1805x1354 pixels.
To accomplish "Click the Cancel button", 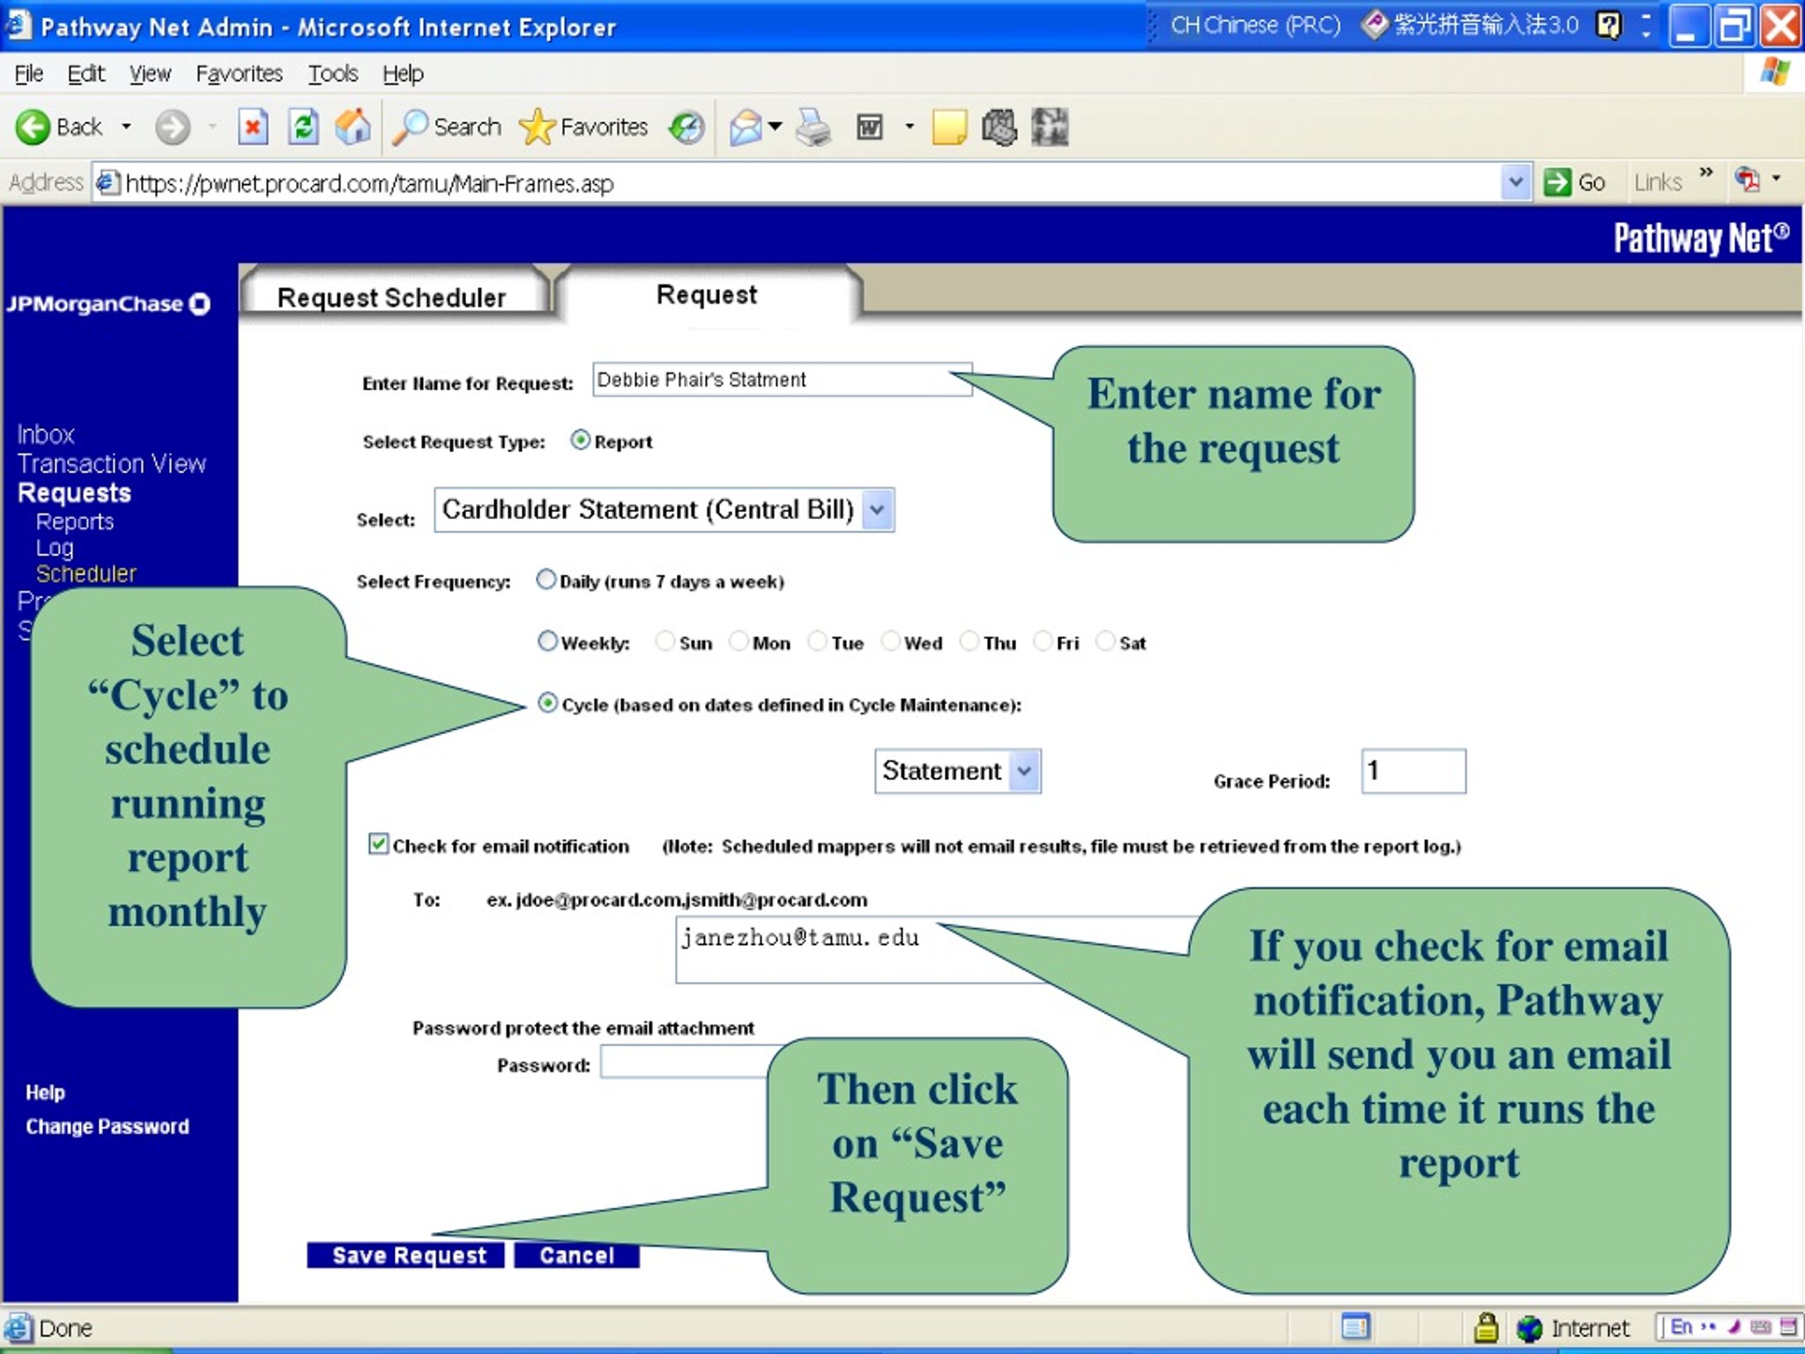I will pos(577,1255).
